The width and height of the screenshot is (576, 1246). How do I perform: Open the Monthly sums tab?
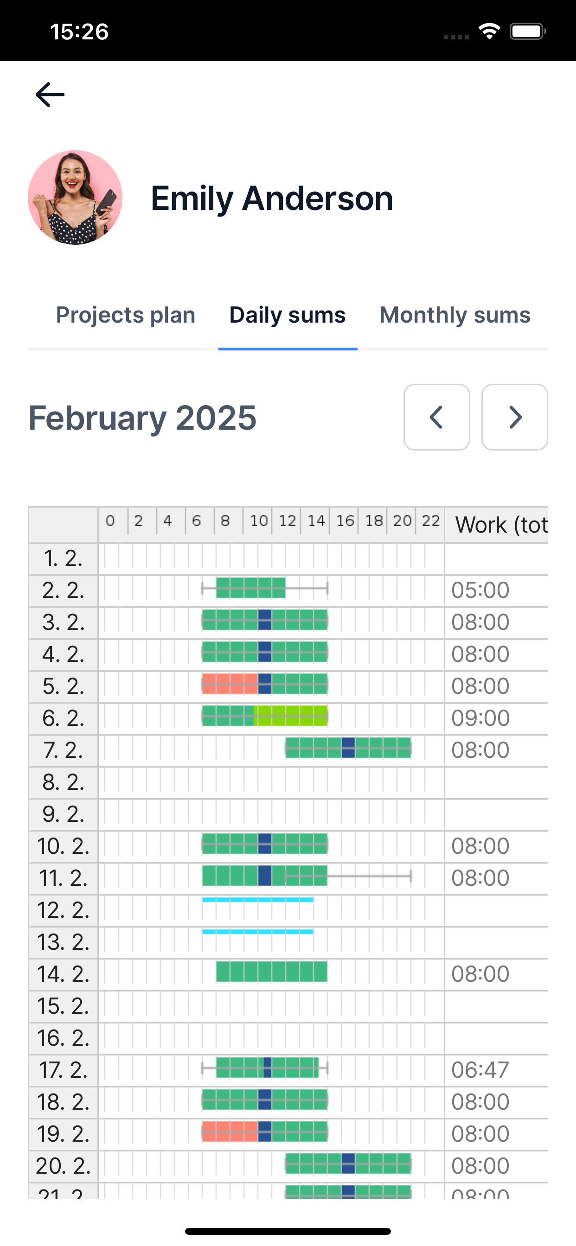[455, 315]
